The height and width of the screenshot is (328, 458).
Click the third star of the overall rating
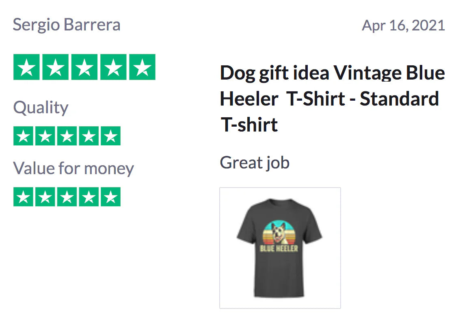(84, 67)
